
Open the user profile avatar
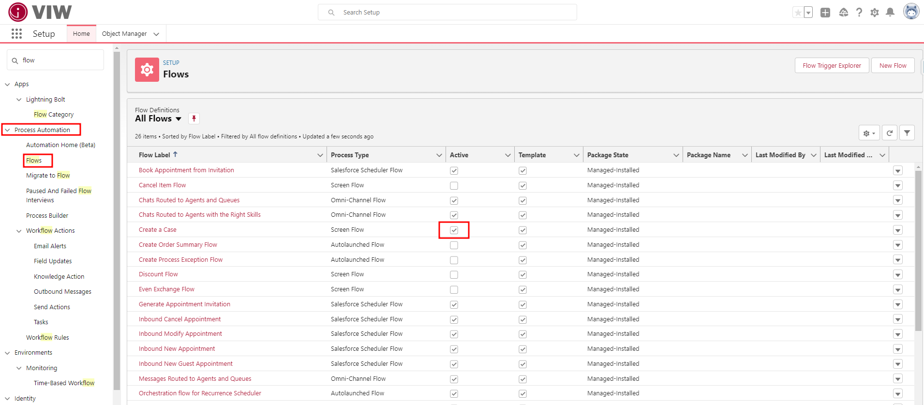click(911, 12)
